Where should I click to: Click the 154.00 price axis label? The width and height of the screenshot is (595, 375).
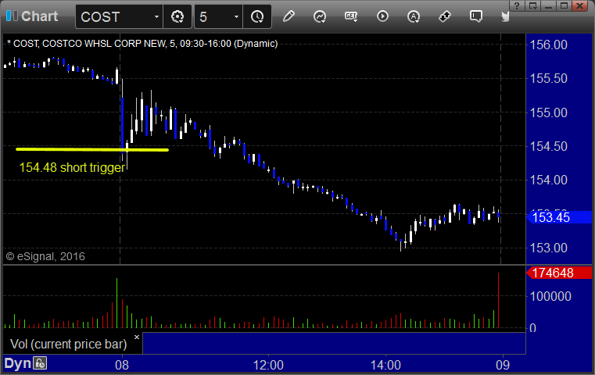click(548, 180)
